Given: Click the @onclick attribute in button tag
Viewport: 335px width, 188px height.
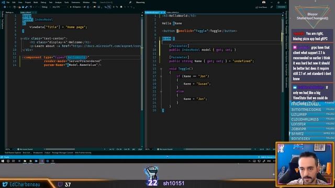Looking at the screenshot, I should click(x=185, y=31).
